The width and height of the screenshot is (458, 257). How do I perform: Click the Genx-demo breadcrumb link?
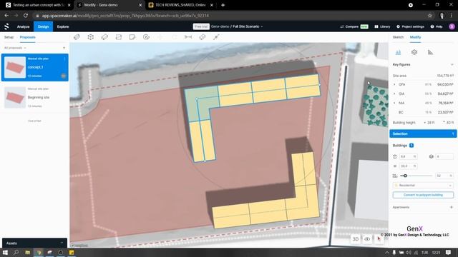(220, 26)
